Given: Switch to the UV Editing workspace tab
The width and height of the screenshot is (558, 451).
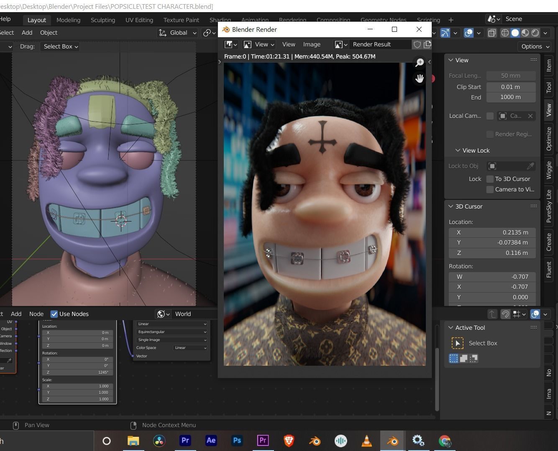Looking at the screenshot, I should (139, 20).
